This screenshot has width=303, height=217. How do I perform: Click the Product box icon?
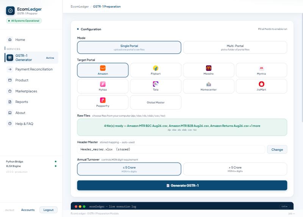(x=10, y=80)
